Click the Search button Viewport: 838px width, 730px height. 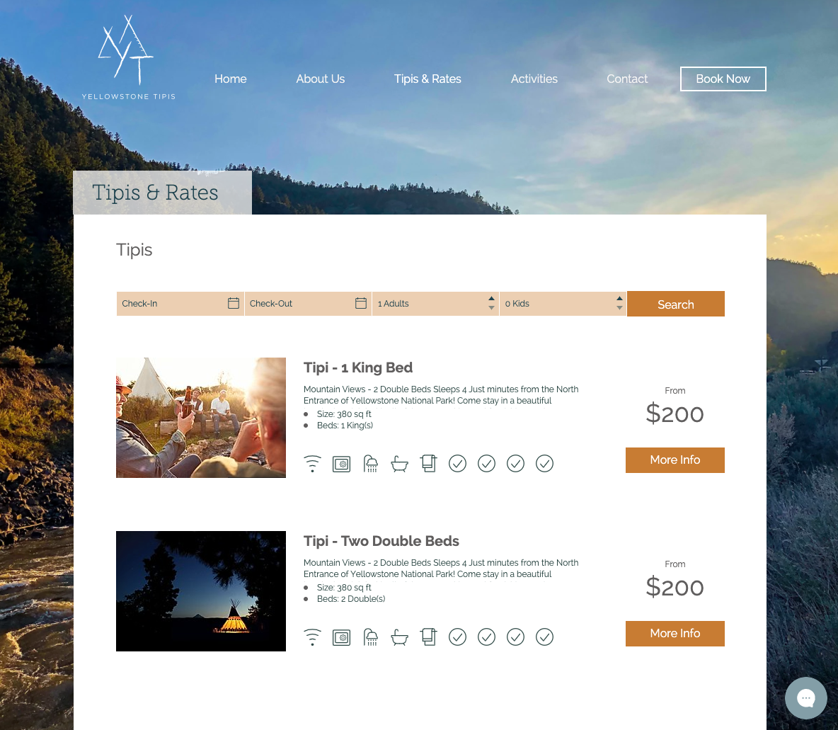[675, 304]
